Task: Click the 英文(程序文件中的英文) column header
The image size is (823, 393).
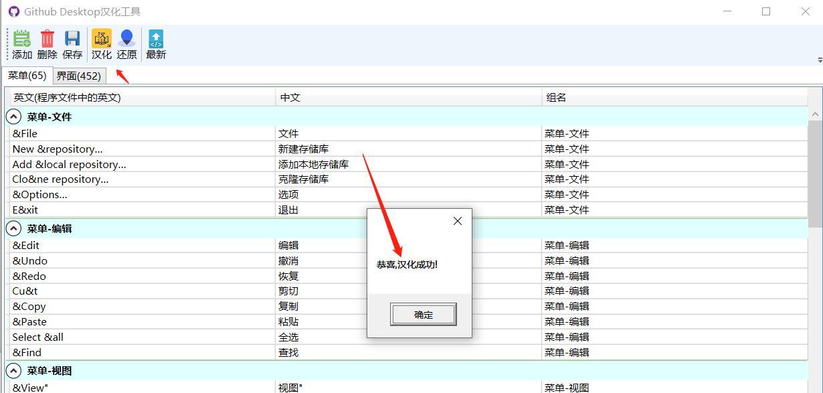Action: [x=142, y=97]
